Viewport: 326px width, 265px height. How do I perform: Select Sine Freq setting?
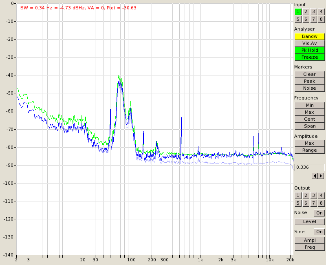(x=310, y=247)
